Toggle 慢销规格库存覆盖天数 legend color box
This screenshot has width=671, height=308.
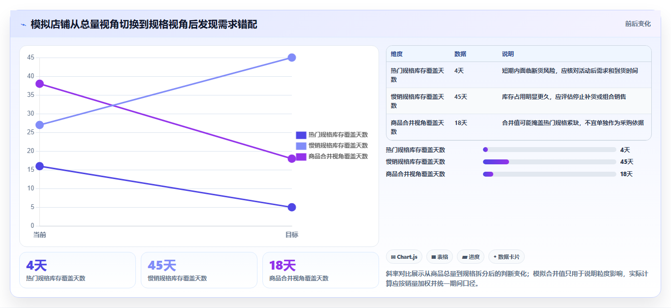pos(301,146)
